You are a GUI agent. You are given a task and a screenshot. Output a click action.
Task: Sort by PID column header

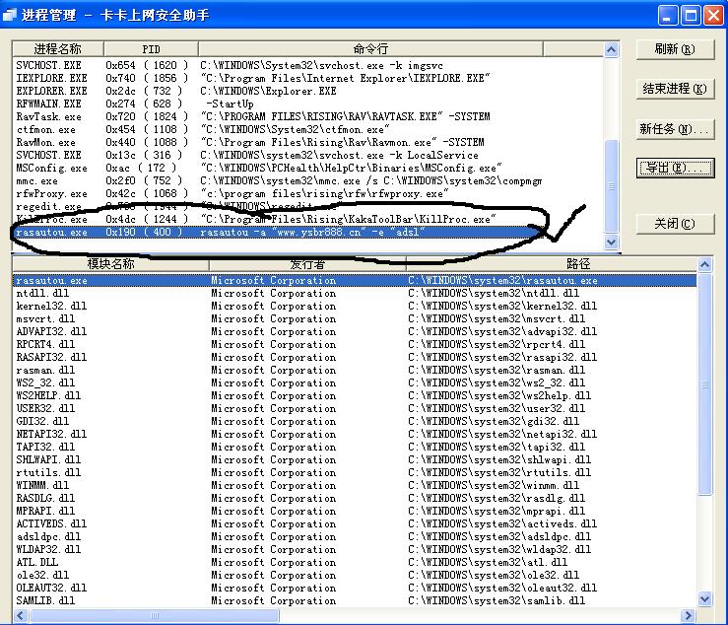tap(151, 48)
